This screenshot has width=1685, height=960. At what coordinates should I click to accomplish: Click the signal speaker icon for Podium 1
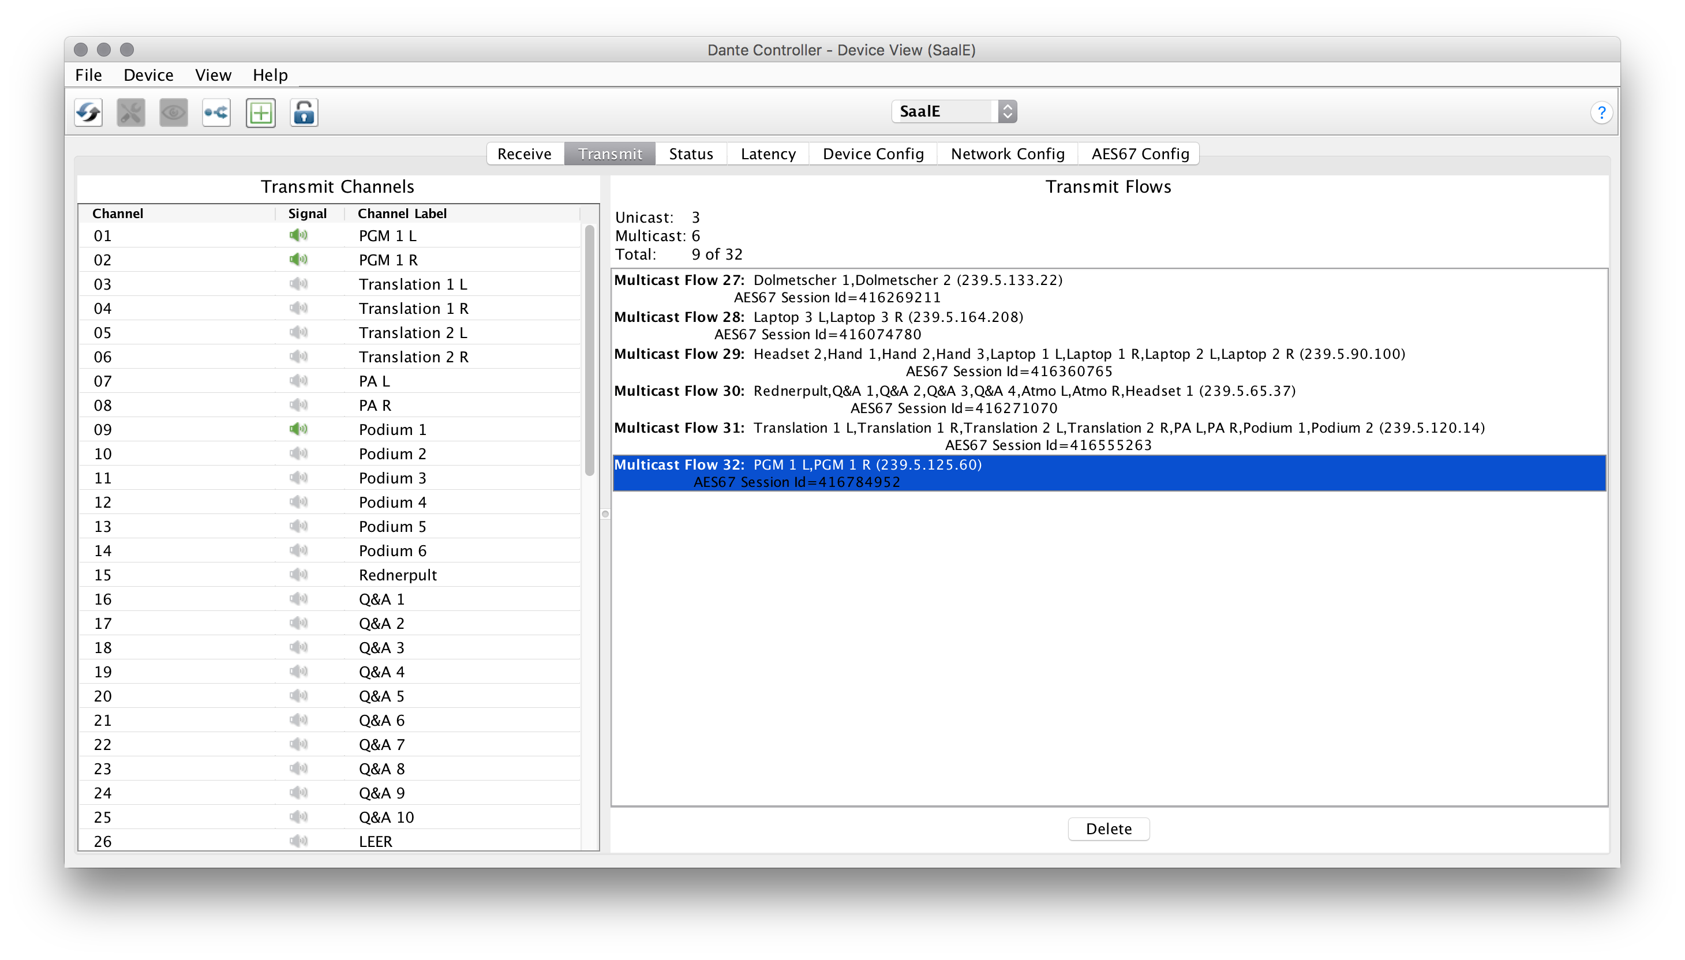coord(298,429)
